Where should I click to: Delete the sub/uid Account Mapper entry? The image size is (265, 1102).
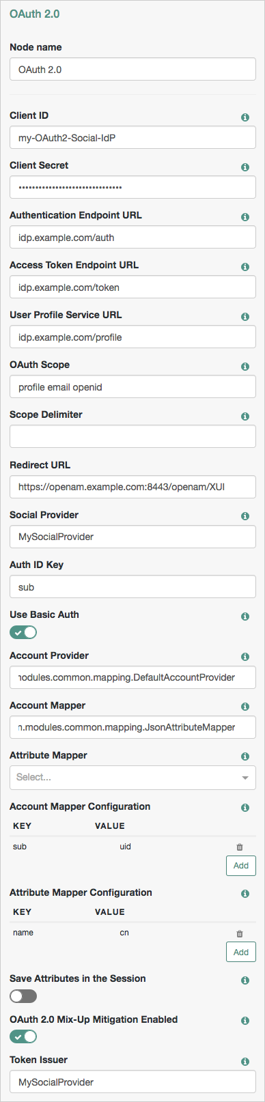pyautogui.click(x=239, y=847)
